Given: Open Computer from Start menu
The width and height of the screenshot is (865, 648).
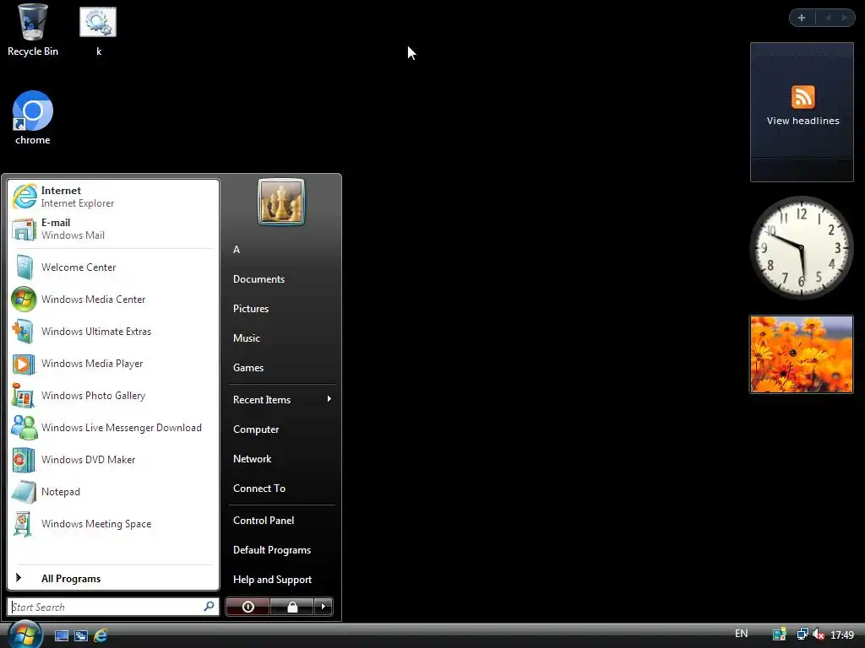Looking at the screenshot, I should pos(281,429).
